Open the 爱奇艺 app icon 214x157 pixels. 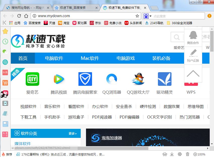click(x=32, y=79)
